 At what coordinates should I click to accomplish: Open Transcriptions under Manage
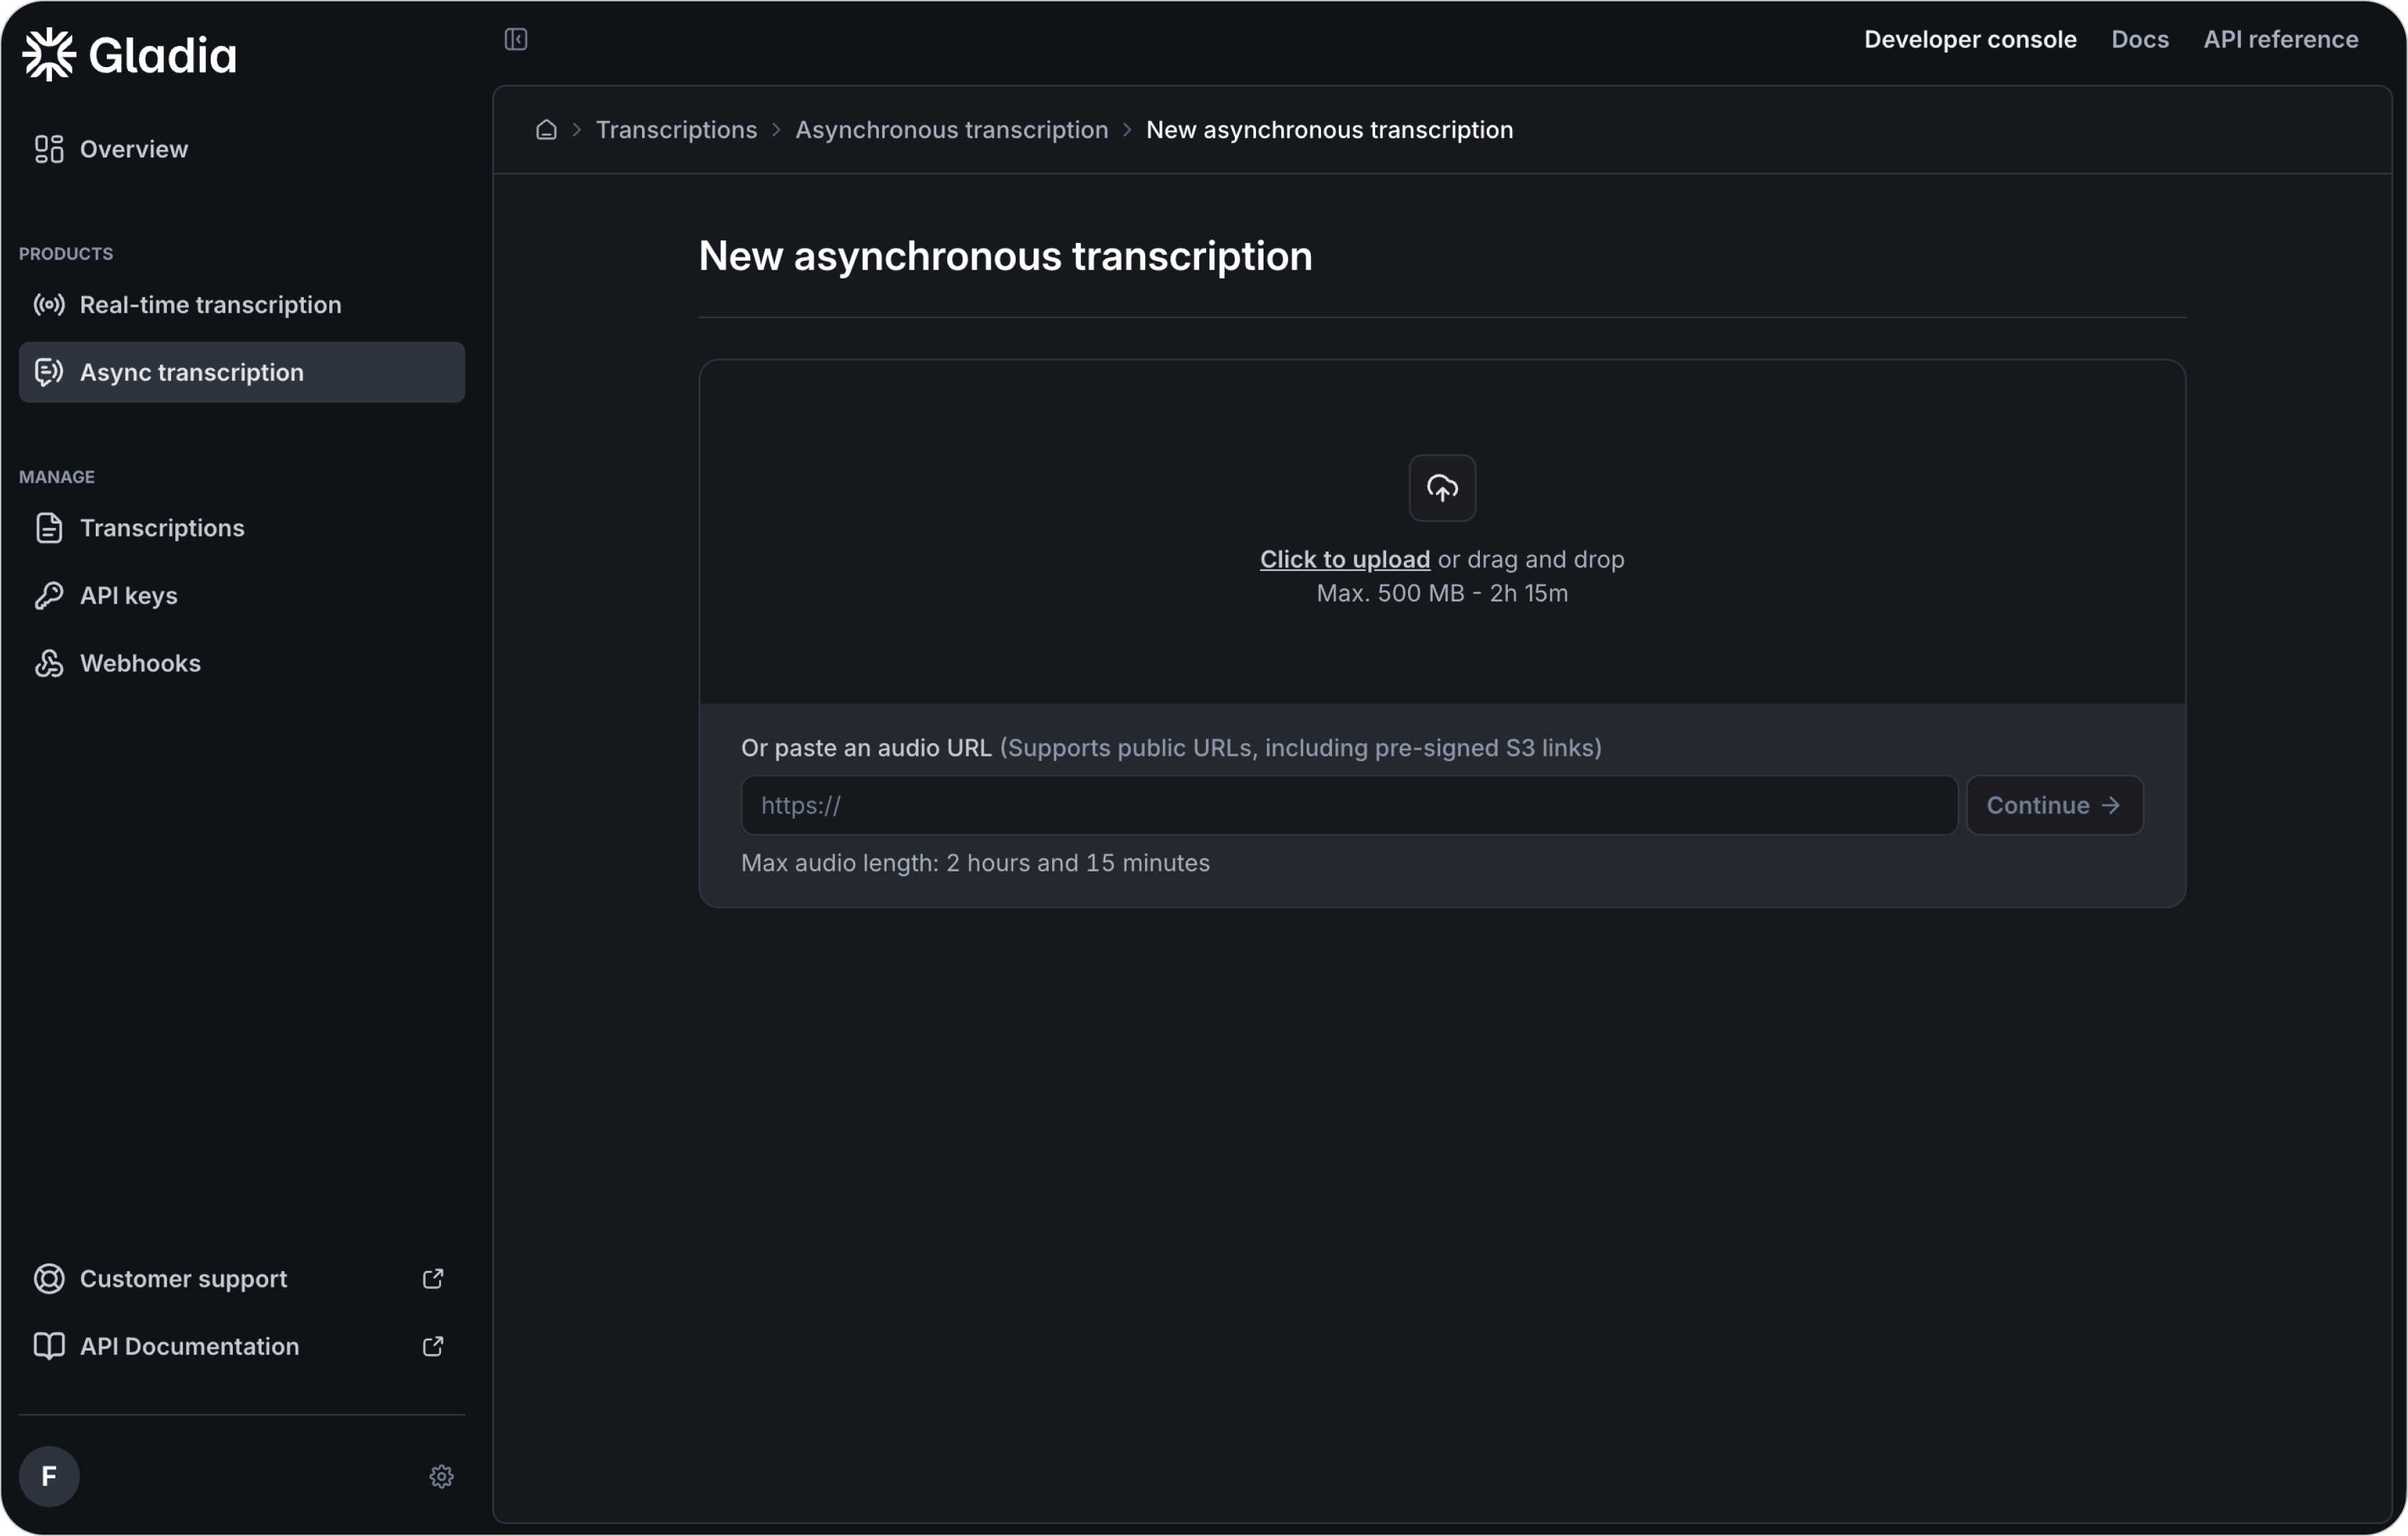pos(162,528)
